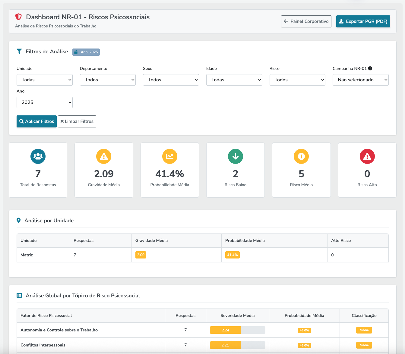This screenshot has height=354, width=405.
Task: Click the orange Risco Médio exclamation icon
Action: (301, 156)
